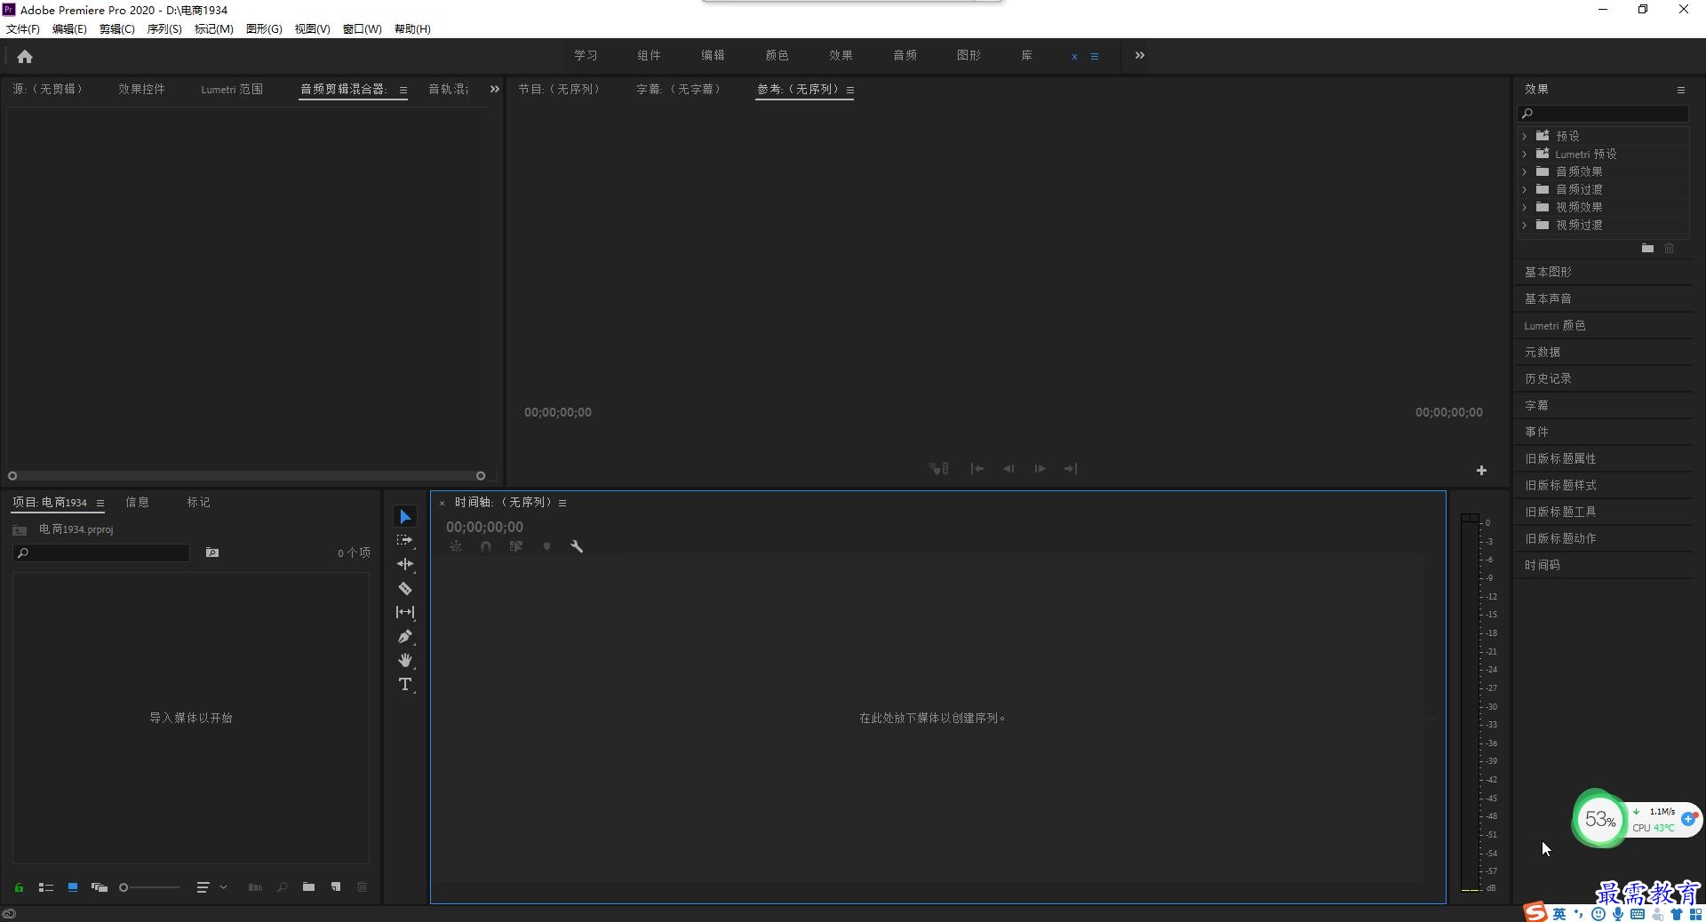1706x922 pixels.
Task: Open the 效果 panel hamburger menu
Action: 1681,90
